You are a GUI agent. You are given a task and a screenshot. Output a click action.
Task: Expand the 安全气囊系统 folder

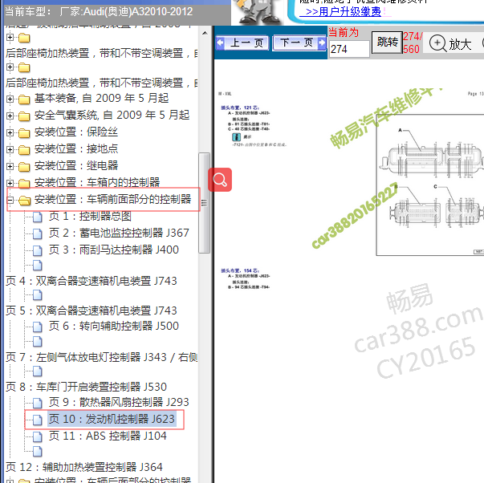tap(10, 116)
